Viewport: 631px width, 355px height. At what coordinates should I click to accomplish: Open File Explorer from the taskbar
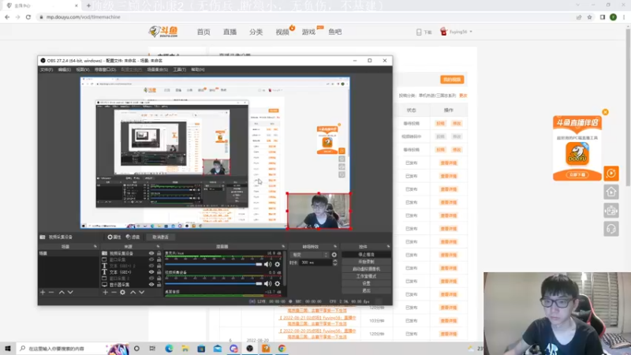(185, 348)
